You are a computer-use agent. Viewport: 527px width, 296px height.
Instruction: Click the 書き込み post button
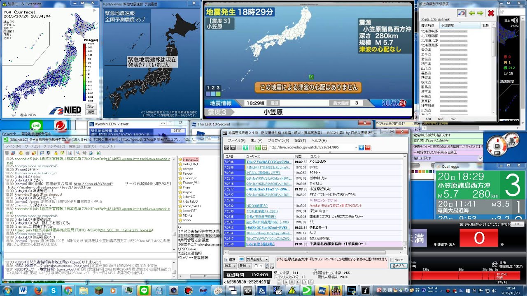(399, 266)
